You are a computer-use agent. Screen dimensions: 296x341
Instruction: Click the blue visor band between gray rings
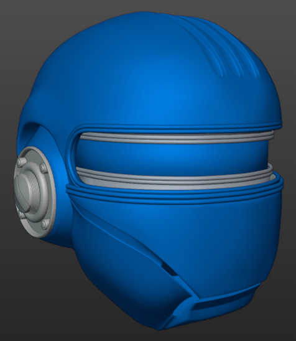tap(172, 157)
